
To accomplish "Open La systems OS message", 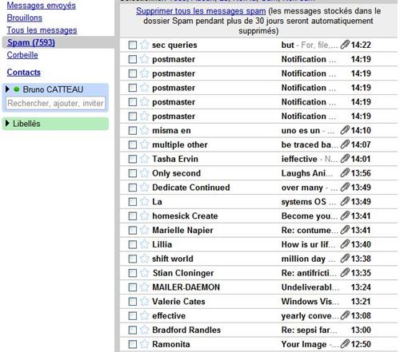I will click(x=258, y=202).
